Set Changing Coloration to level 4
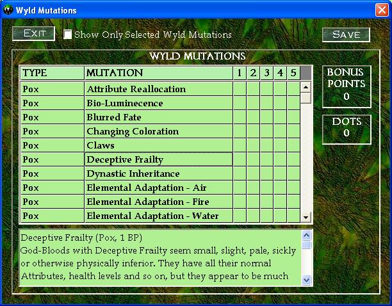This screenshot has width=392, height=306. pos(281,131)
